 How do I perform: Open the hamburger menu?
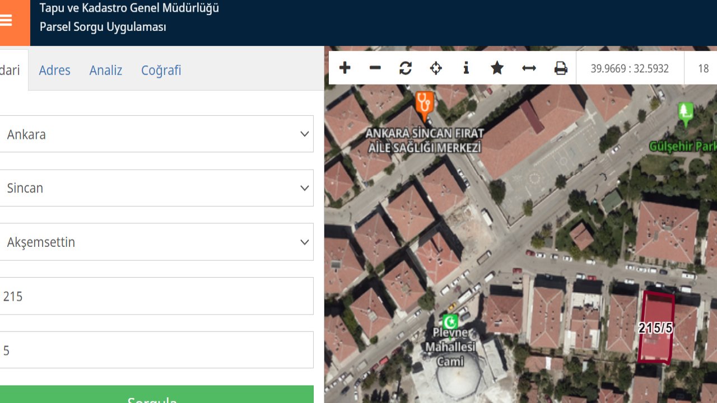pyautogui.click(x=7, y=21)
